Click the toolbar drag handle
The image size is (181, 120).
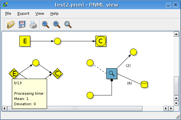[4, 24]
